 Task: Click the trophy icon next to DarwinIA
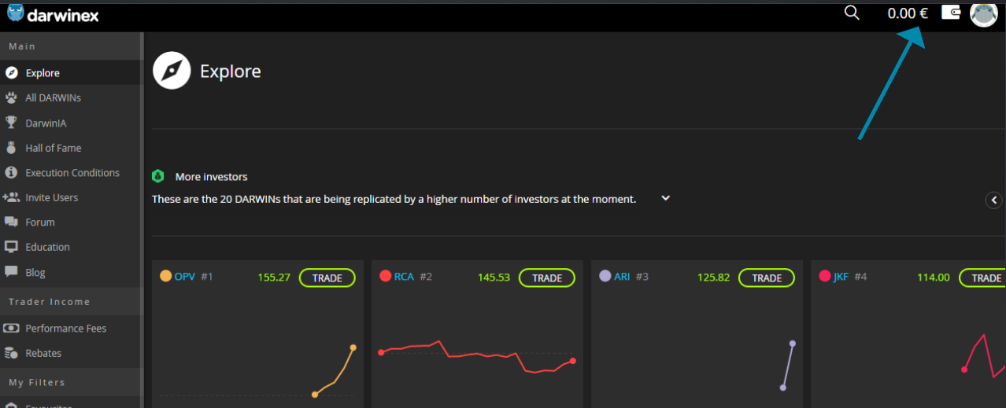[x=11, y=123]
